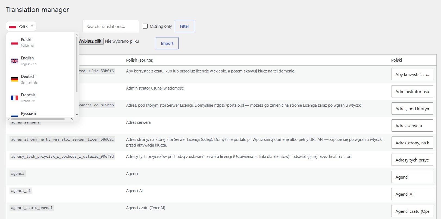
Task: Click the 'Nie wybrano pliku' file label
Action: (x=122, y=41)
